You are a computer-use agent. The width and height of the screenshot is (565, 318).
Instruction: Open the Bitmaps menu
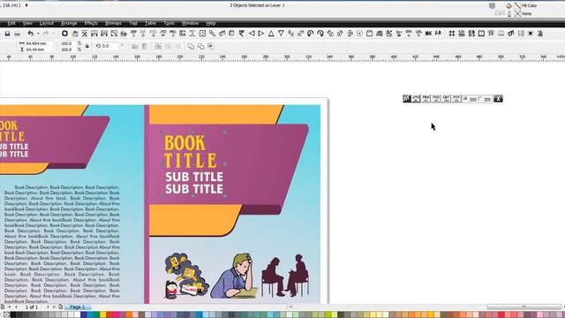point(113,23)
